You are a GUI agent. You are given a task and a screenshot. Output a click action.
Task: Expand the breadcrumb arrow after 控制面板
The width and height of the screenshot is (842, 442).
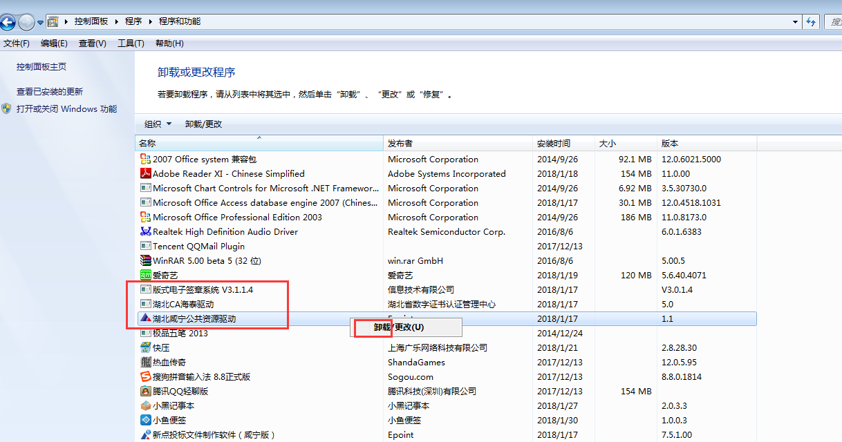117,21
